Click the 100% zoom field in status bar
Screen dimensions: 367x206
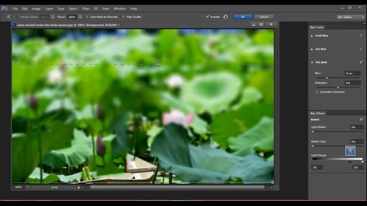click(x=18, y=187)
